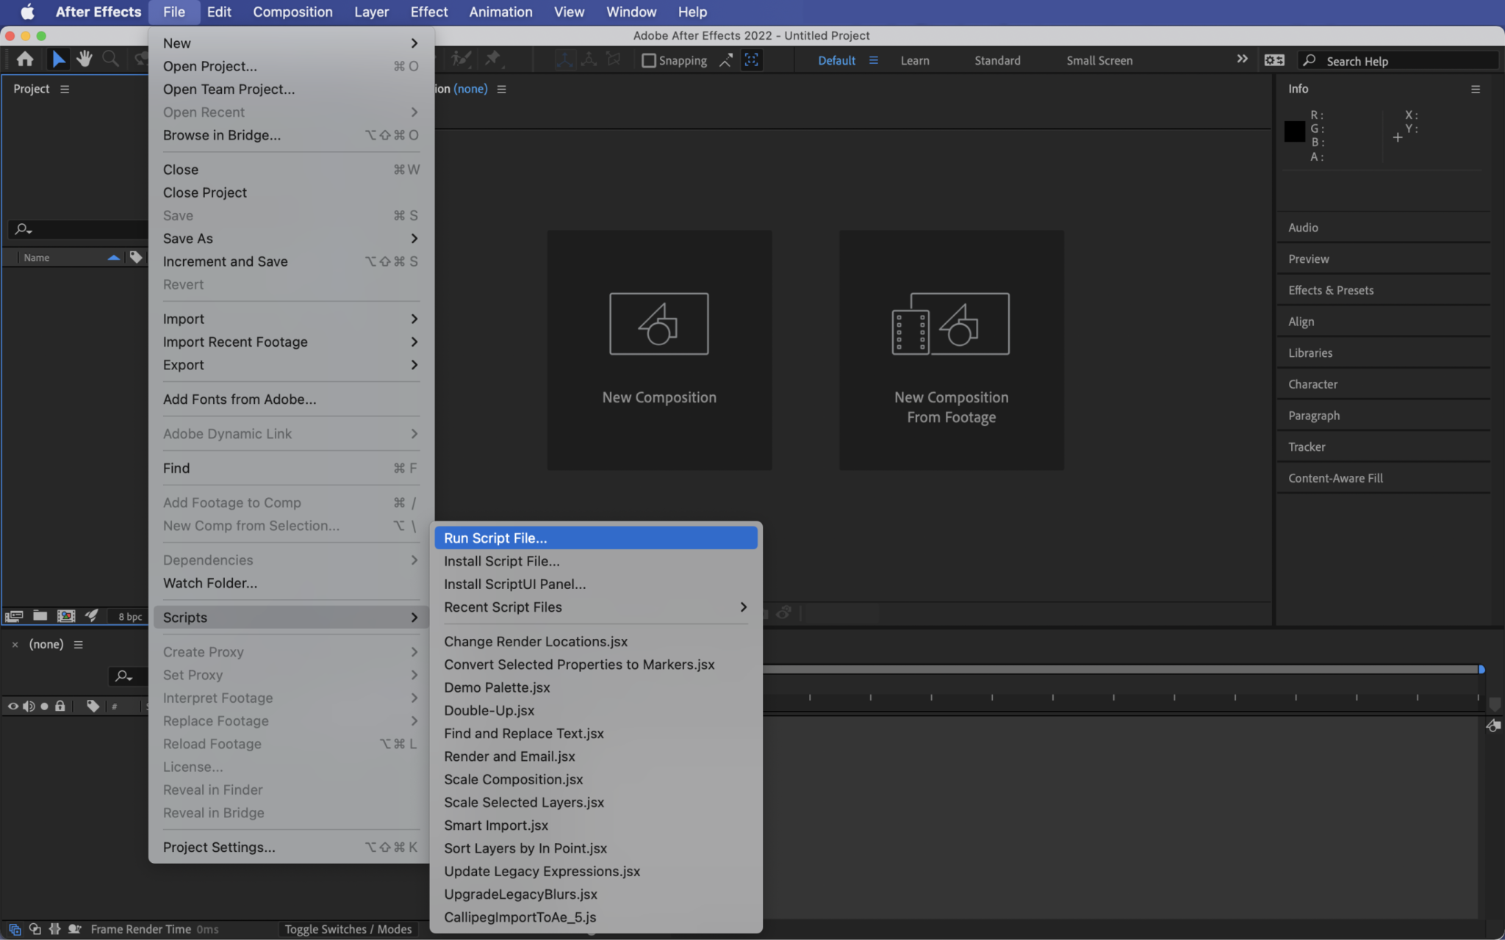Open the Animation menu
This screenshot has width=1505, height=940.
click(x=500, y=12)
